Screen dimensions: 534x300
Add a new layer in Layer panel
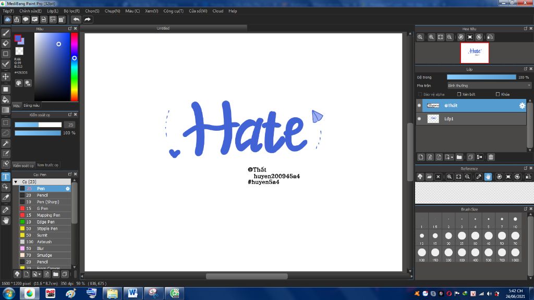[x=421, y=157]
